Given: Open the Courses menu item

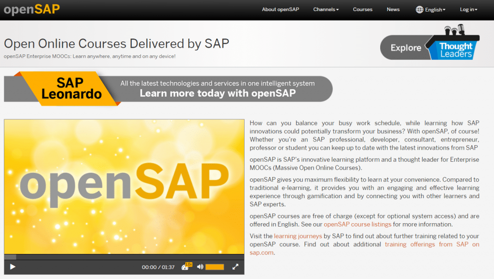Looking at the screenshot, I should 362,10.
